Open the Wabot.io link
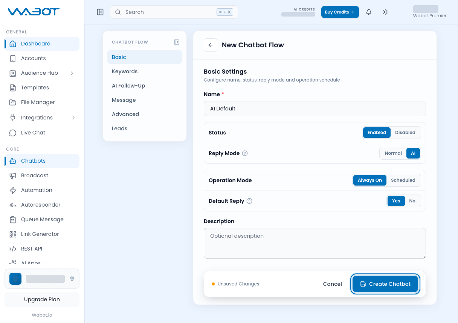 pyautogui.click(x=42, y=315)
